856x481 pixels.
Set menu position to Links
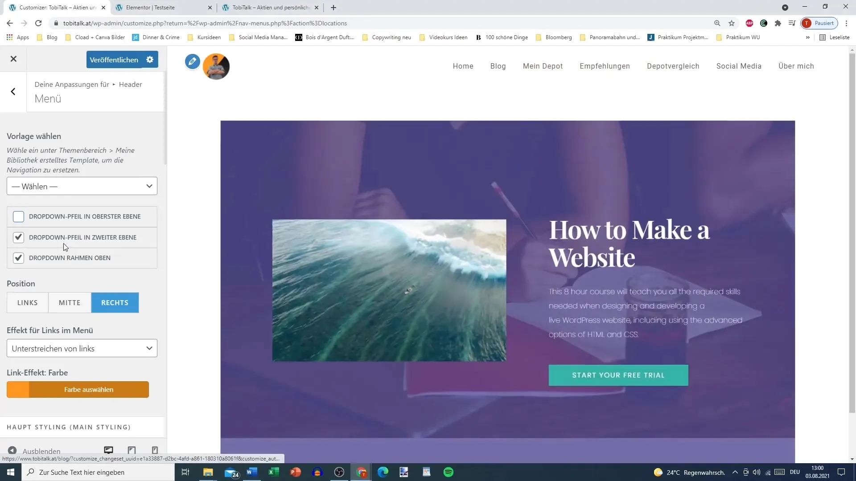[x=28, y=303]
